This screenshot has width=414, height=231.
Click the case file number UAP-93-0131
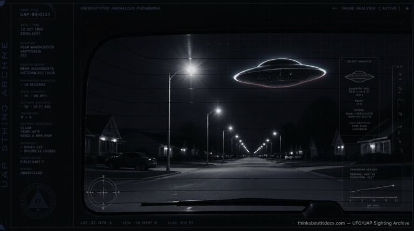tap(35, 15)
